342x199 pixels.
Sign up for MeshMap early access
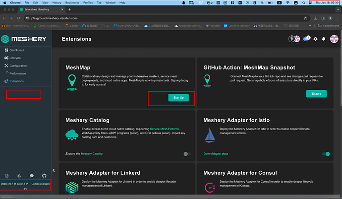[178, 98]
